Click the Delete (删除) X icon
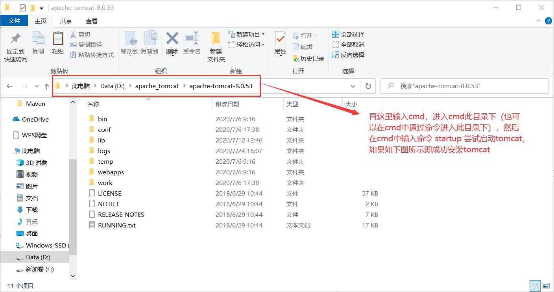 click(x=172, y=39)
